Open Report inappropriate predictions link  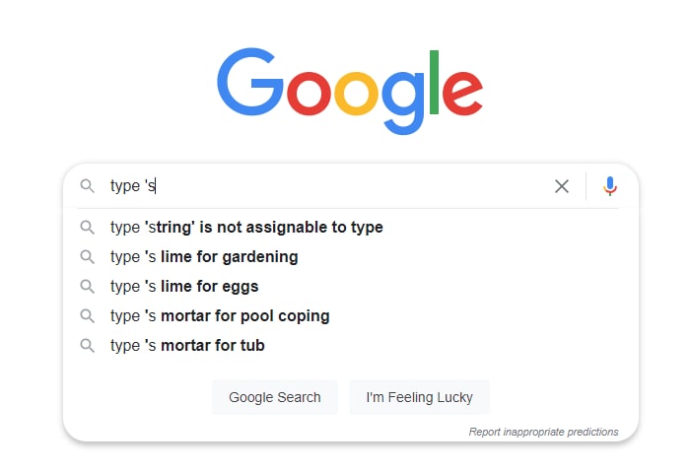543,432
